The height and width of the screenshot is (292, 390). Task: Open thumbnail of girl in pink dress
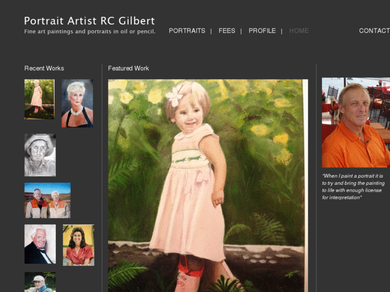point(39,99)
